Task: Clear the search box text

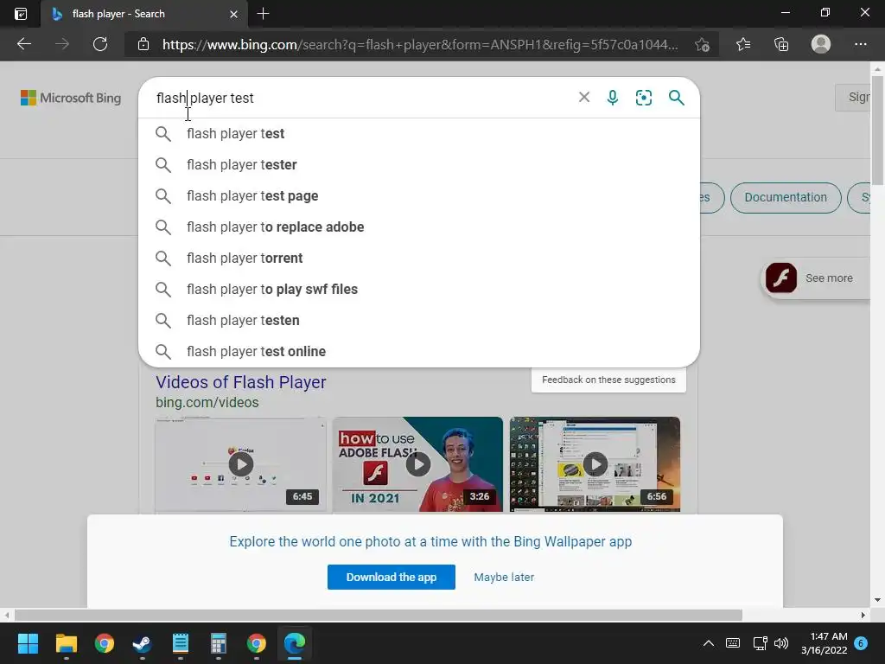Action: click(584, 97)
